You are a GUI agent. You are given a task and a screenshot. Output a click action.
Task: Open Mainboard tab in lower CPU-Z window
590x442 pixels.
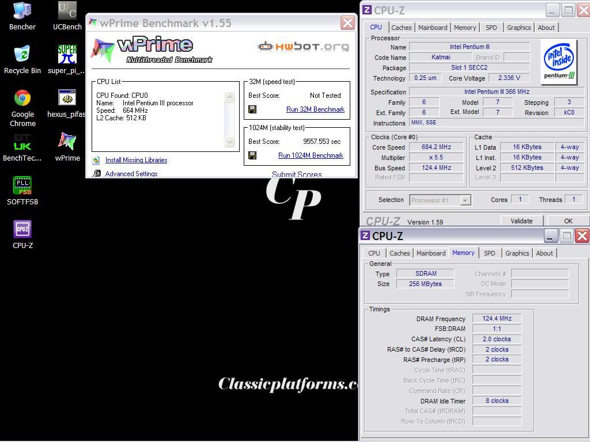point(431,253)
